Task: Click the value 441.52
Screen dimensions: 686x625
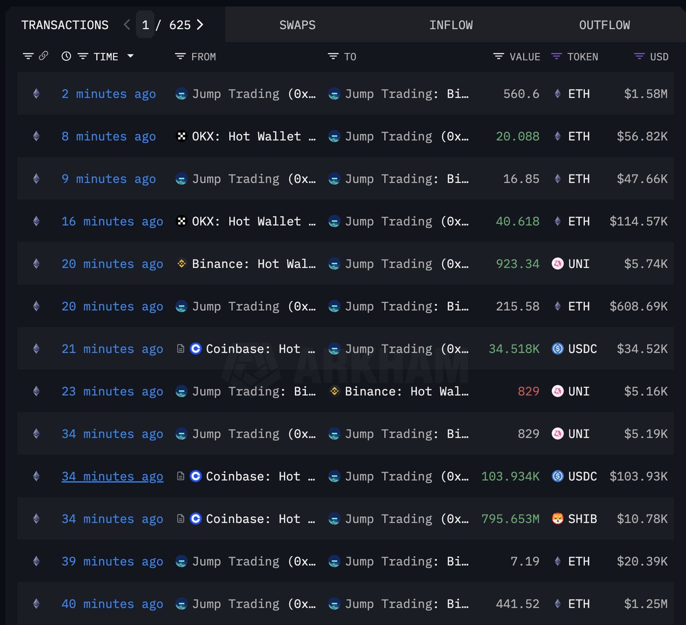Action: 518,604
